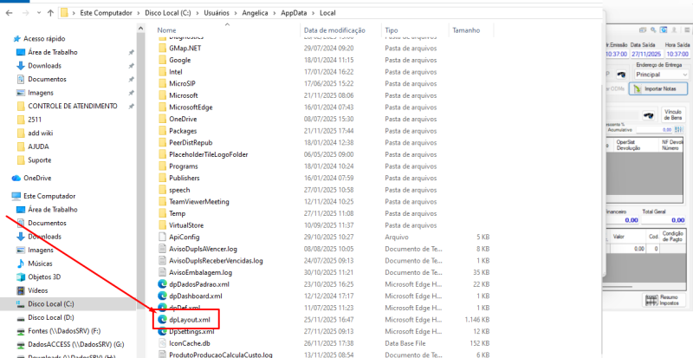Click the Documentos icon under Acesso rápido

pos(20,79)
